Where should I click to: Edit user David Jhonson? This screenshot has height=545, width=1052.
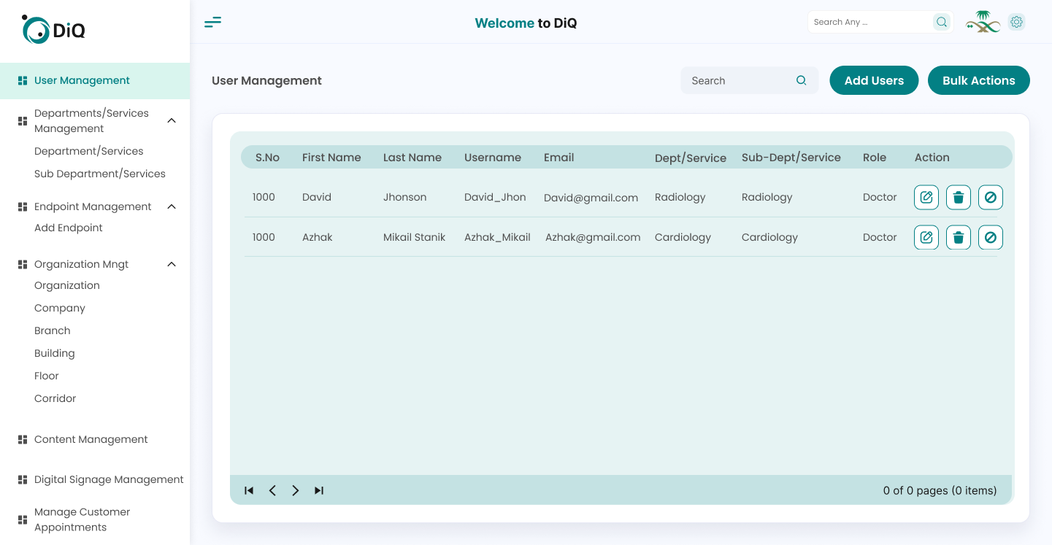pyautogui.click(x=926, y=197)
